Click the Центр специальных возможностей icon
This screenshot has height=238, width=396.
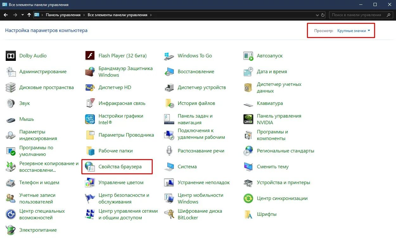coord(11,214)
